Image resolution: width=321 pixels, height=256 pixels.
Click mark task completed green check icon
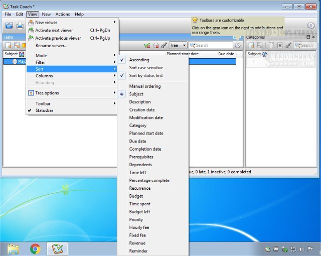click(x=147, y=46)
